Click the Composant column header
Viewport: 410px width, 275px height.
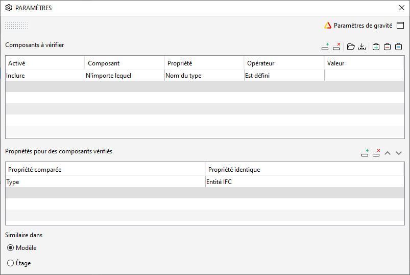pyautogui.click(x=125, y=63)
